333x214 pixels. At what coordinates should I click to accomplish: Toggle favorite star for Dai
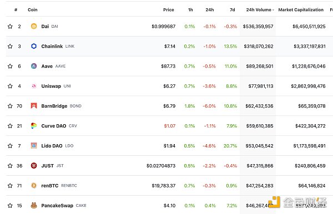pyautogui.click(x=10, y=26)
